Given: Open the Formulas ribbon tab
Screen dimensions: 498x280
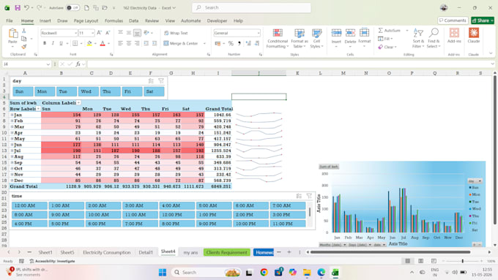Looking at the screenshot, I should click(114, 20).
